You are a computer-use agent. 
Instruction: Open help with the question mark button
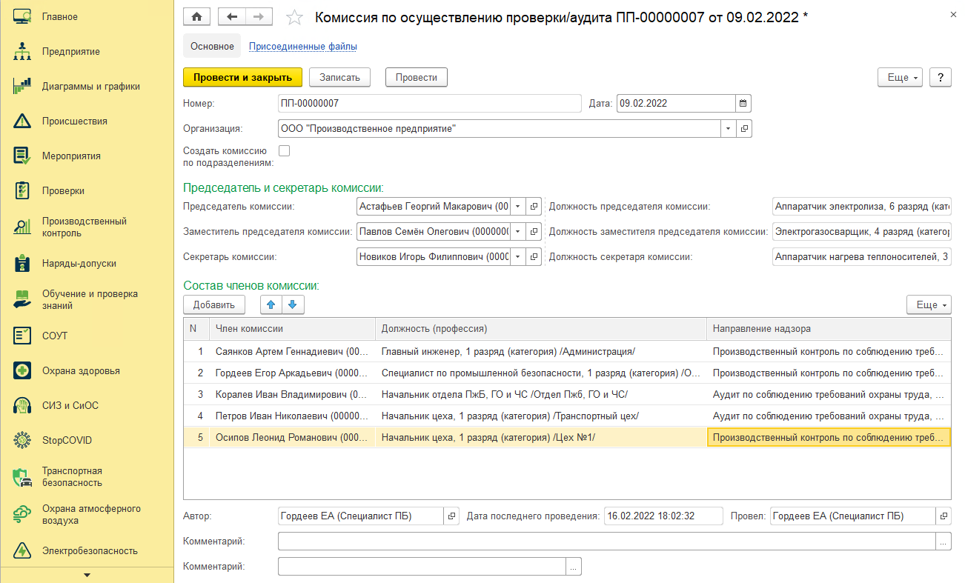click(940, 77)
